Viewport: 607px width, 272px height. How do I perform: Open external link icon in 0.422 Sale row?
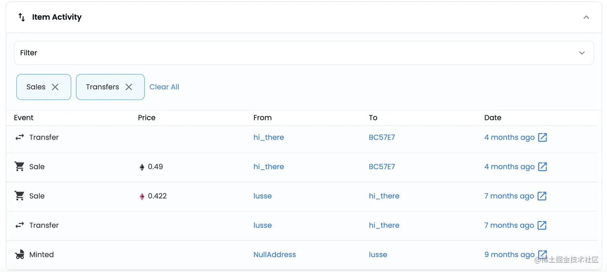542,196
